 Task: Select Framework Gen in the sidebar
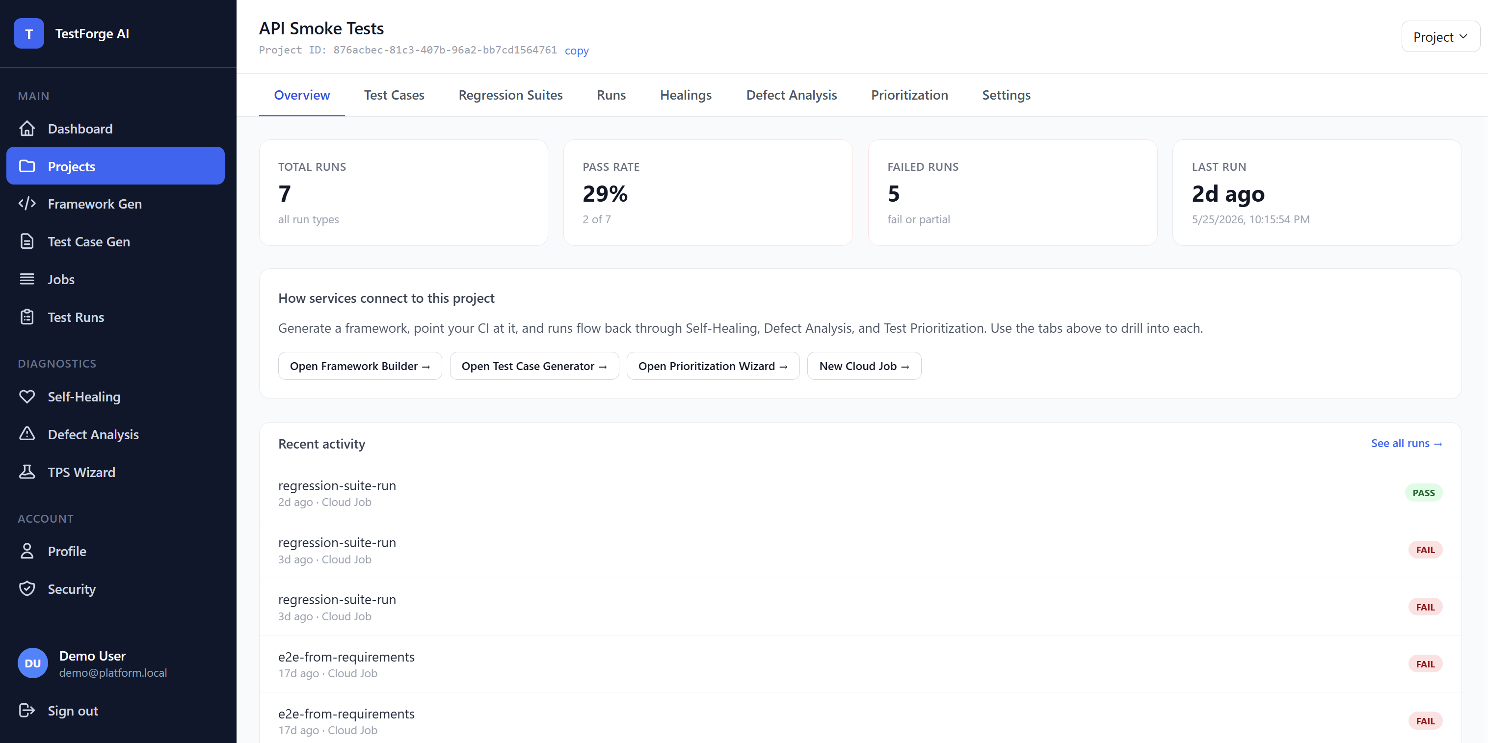pyautogui.click(x=115, y=203)
